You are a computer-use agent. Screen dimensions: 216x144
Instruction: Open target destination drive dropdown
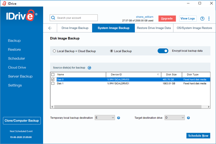point(174,118)
